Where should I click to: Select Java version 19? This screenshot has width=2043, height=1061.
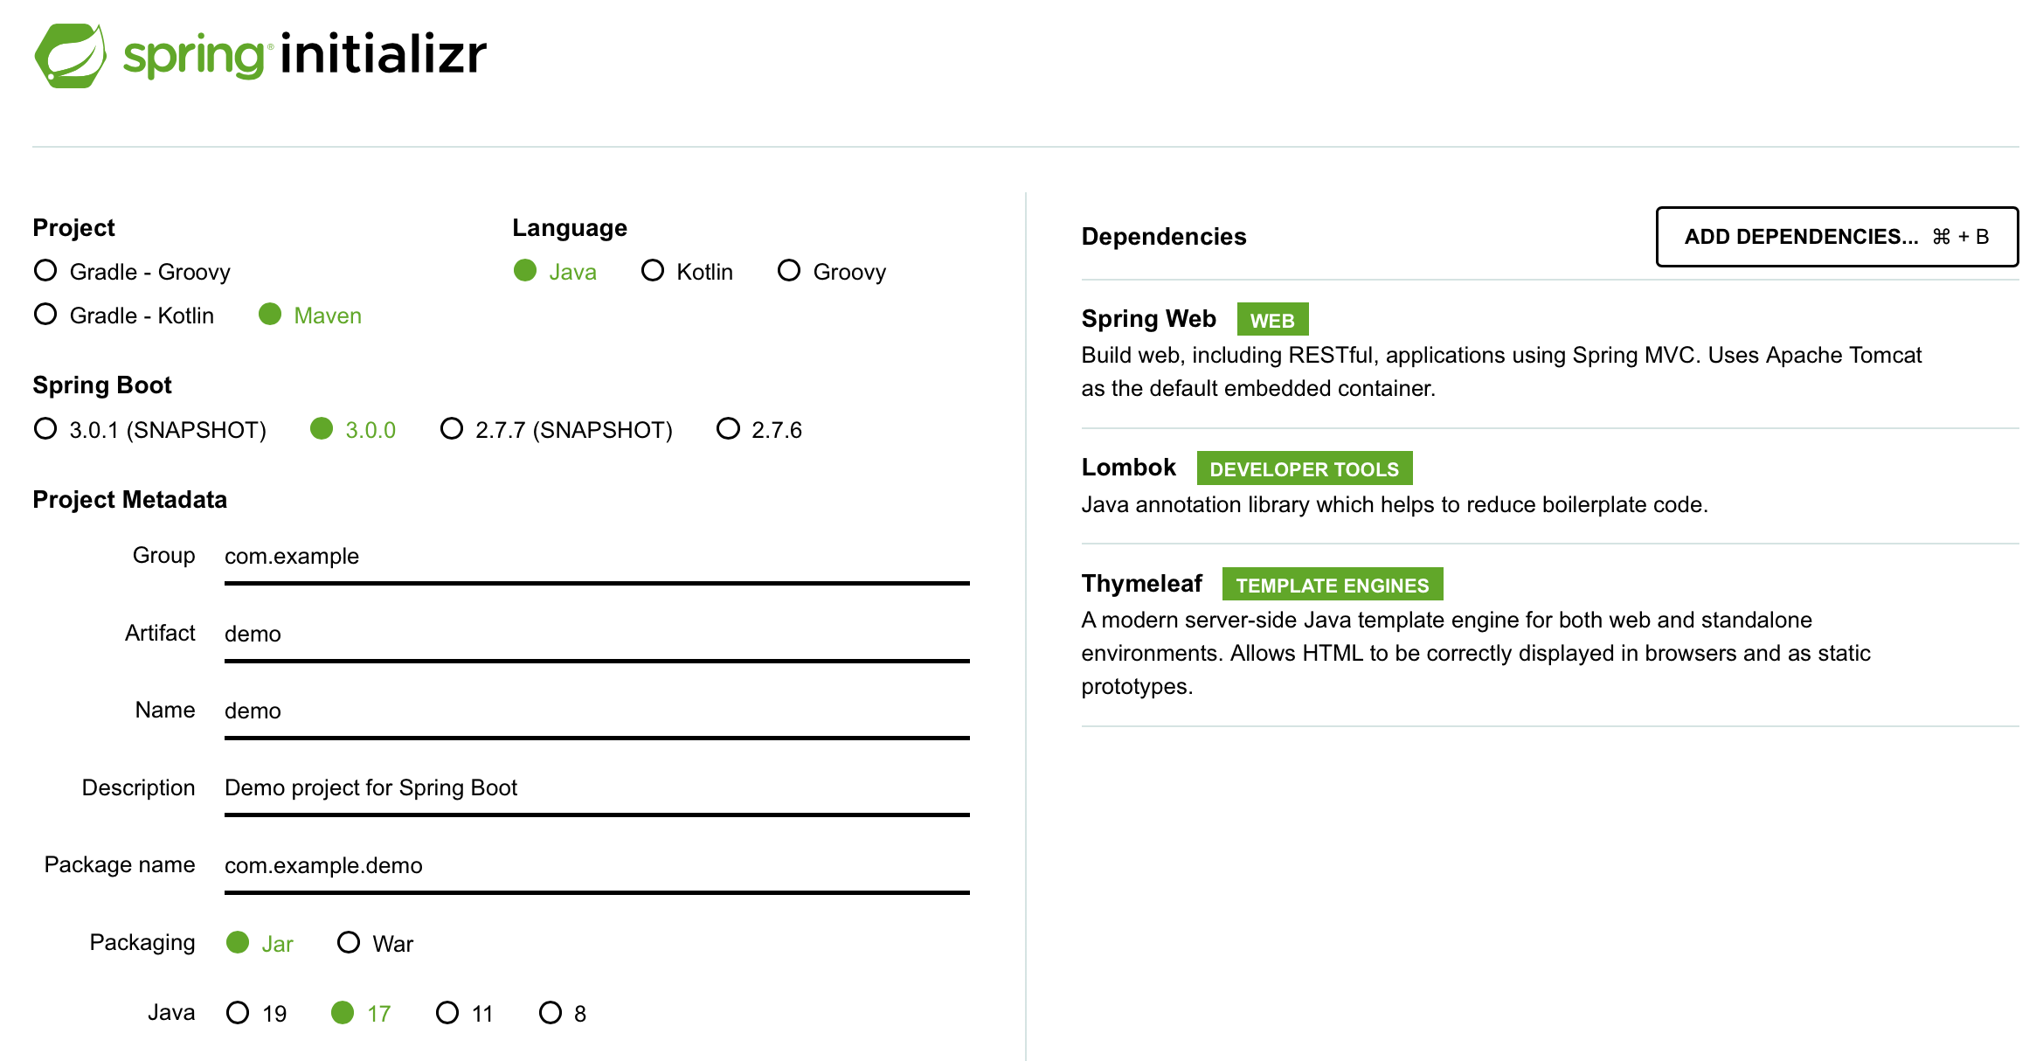238,1013
